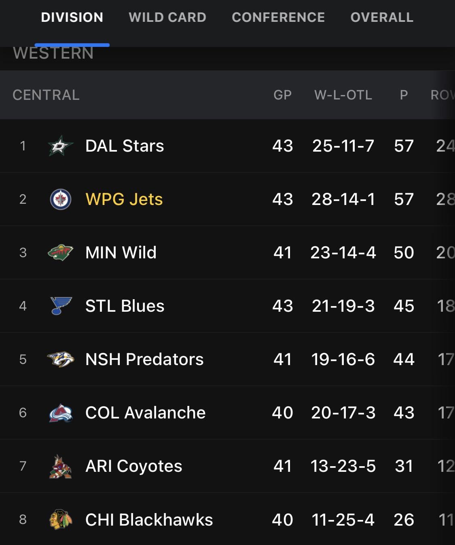The height and width of the screenshot is (545, 455).
Task: Sort standings by the P column header
Action: point(404,95)
